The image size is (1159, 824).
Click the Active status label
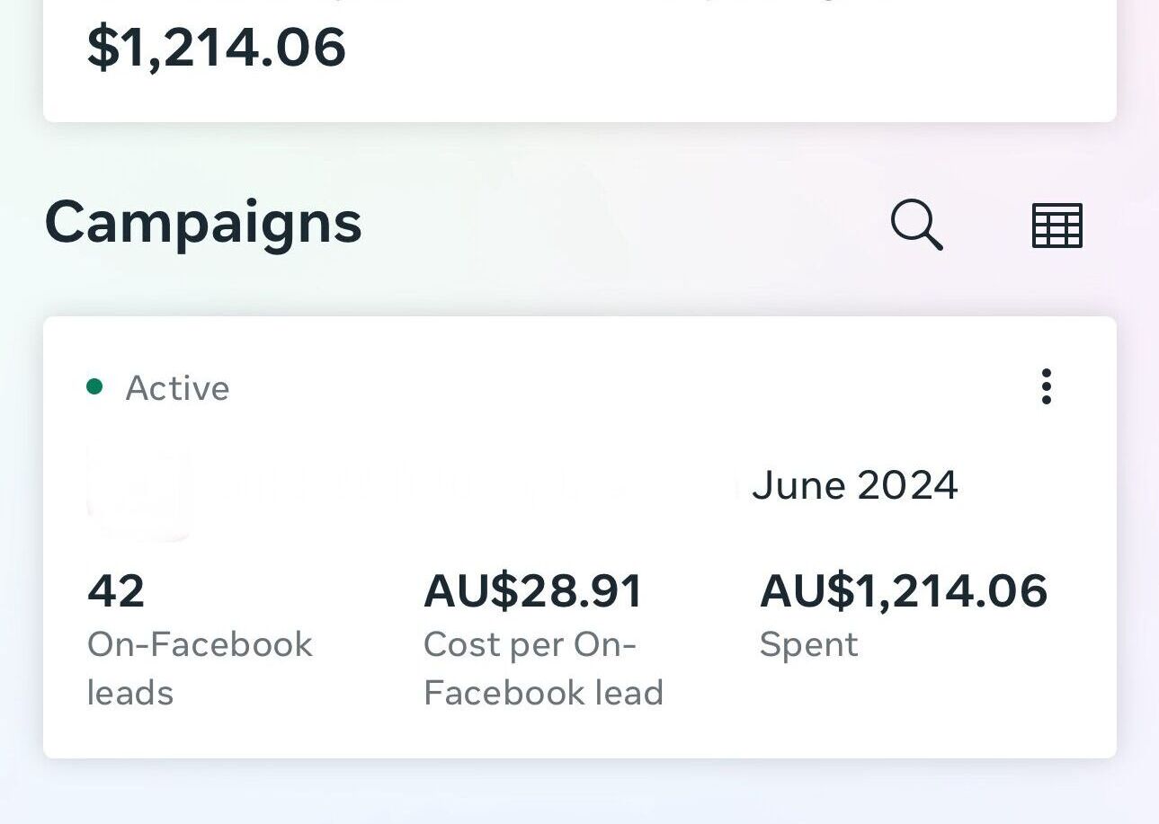[177, 388]
